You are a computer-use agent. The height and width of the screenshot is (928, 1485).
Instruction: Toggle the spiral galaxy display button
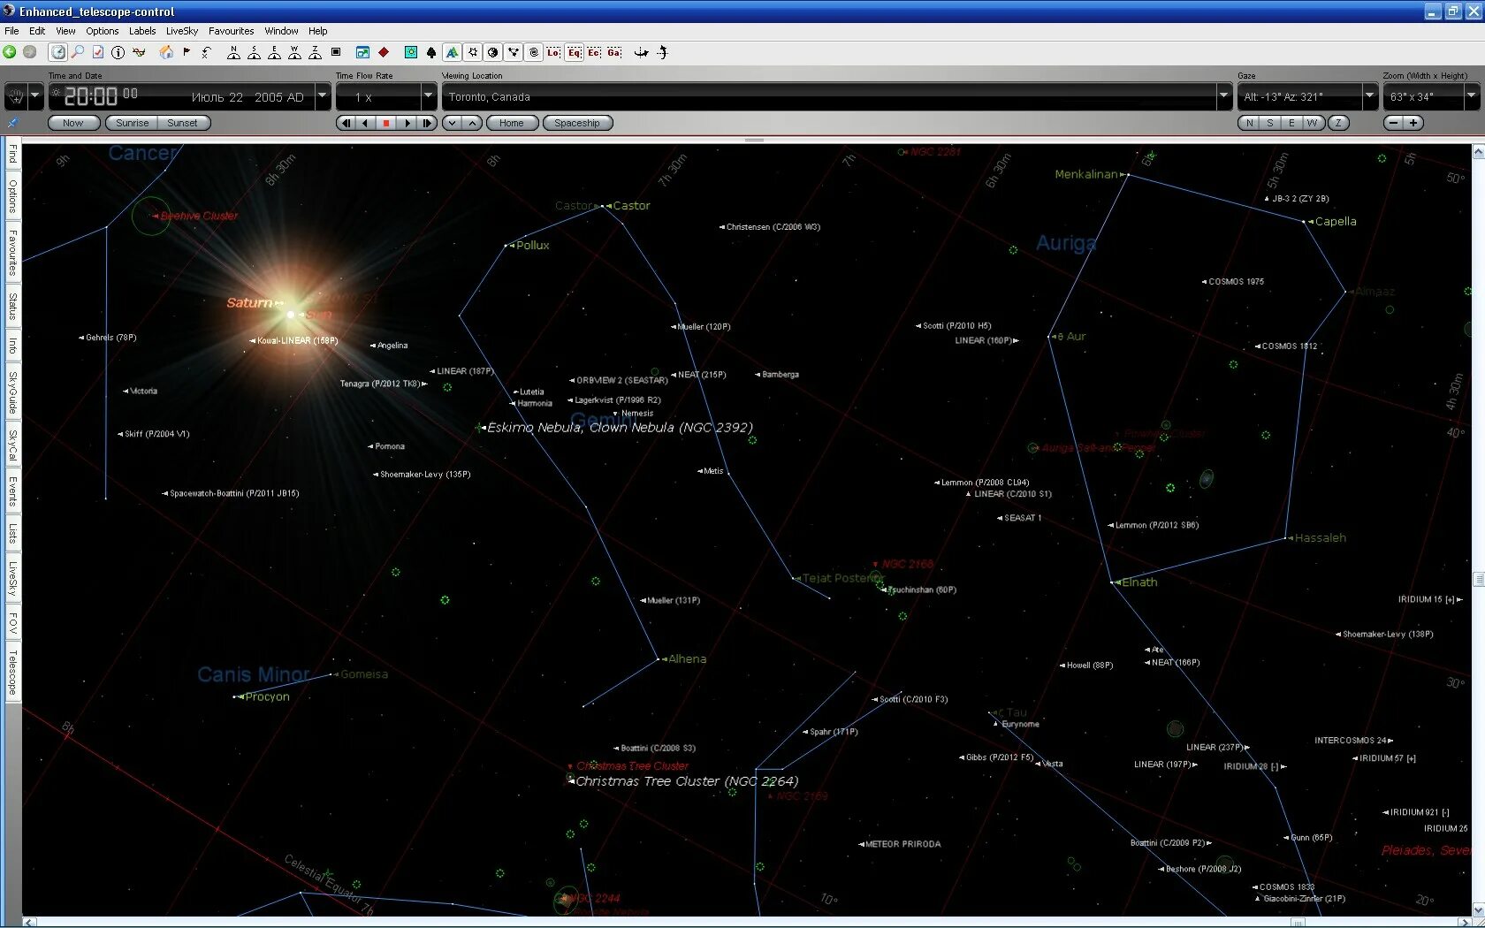(x=534, y=52)
